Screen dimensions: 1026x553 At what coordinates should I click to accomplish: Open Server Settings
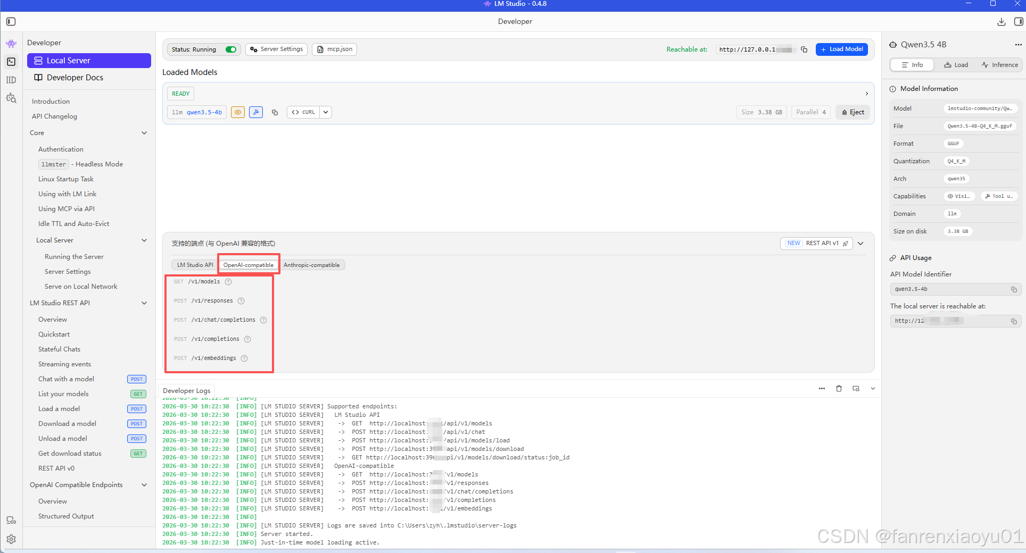(276, 49)
